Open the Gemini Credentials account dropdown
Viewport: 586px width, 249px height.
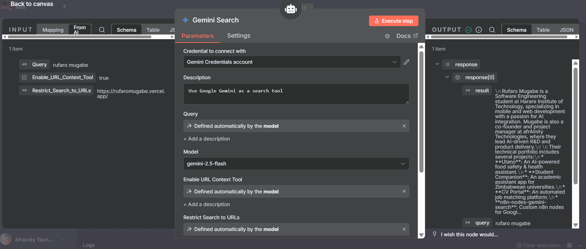[x=292, y=62]
